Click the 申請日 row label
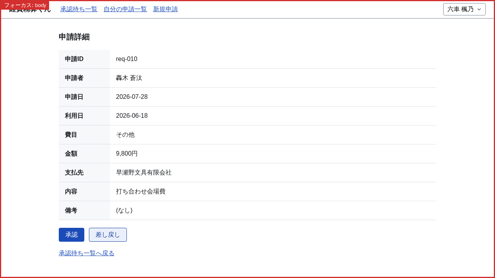This screenshot has width=495, height=278. [74, 97]
